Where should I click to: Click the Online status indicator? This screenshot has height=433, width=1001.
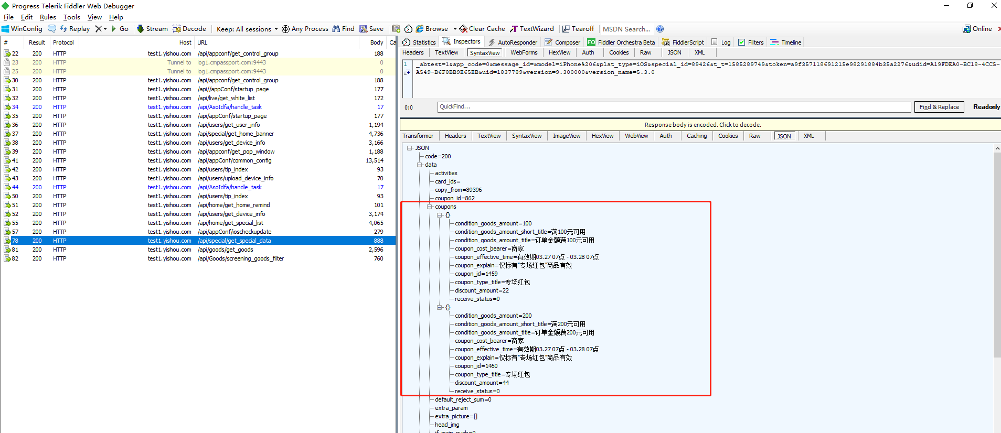point(977,29)
